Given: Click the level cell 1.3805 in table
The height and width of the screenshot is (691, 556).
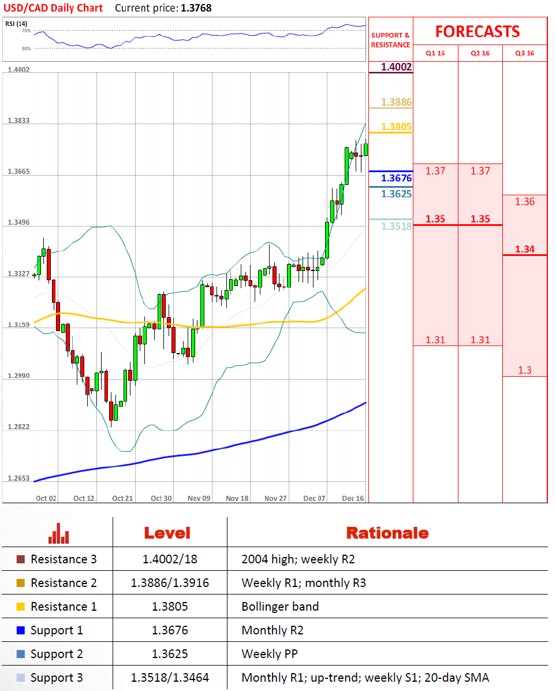Looking at the screenshot, I should coord(170,607).
